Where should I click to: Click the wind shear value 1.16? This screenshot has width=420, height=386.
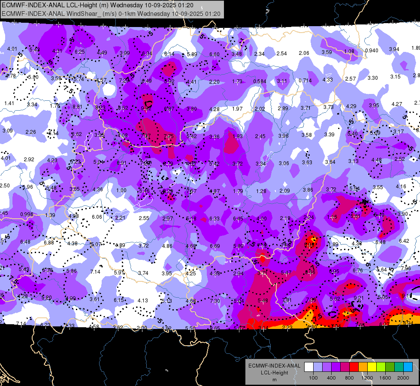332,217
